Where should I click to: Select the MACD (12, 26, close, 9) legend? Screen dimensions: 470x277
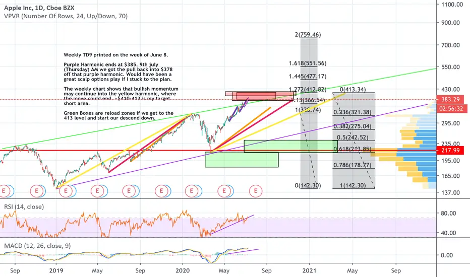pos(37,246)
